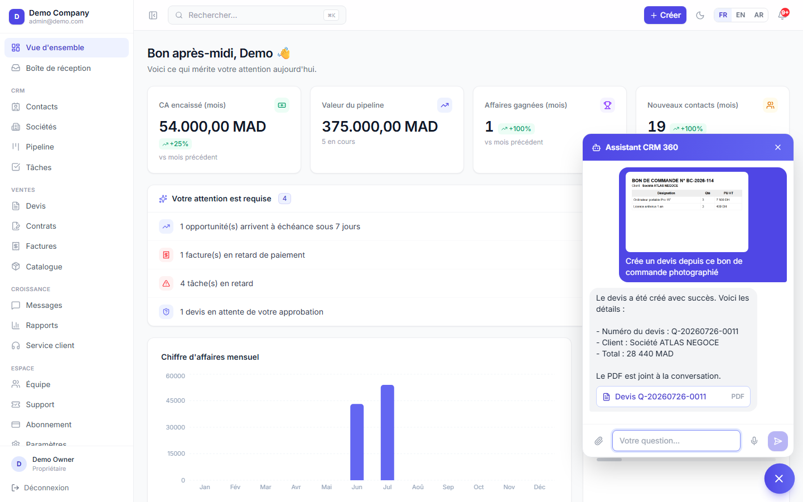Focus the Rechercher search field
The height and width of the screenshot is (502, 803).
click(x=257, y=15)
